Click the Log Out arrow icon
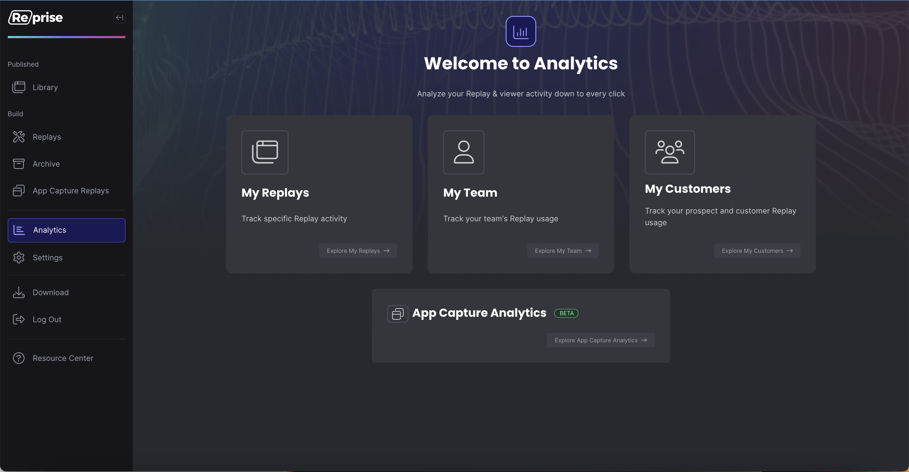 click(19, 319)
